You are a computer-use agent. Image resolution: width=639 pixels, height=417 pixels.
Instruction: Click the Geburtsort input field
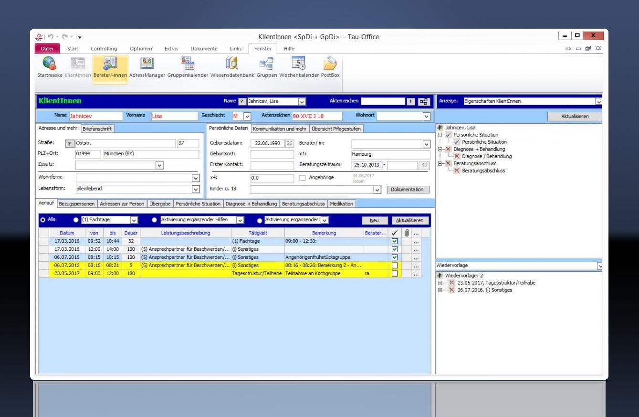click(272, 154)
